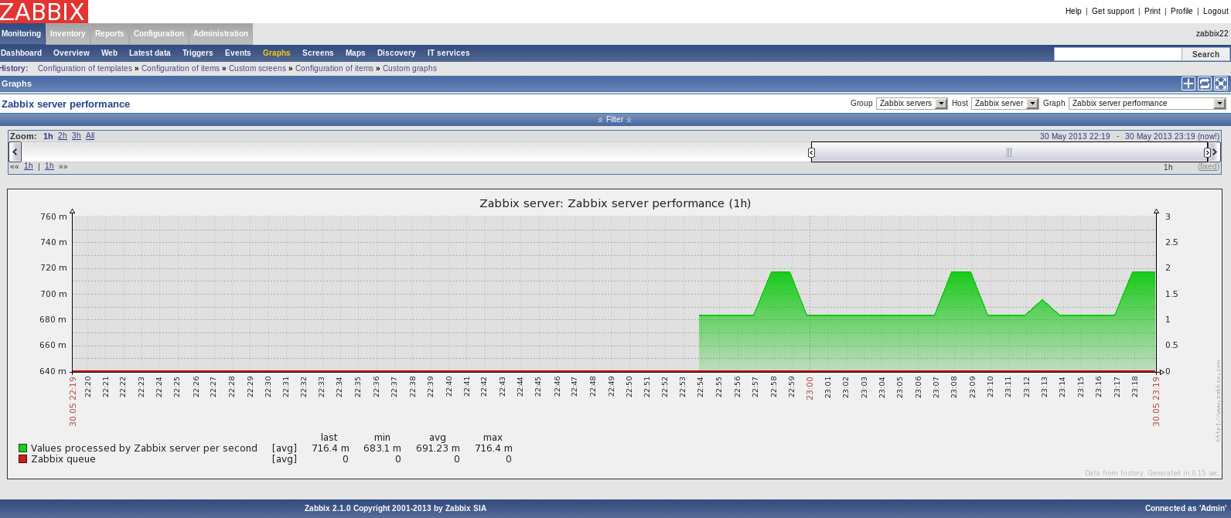Viewport: 1231px width, 518px height.
Task: Open the Monitoring tab
Action: pos(22,34)
